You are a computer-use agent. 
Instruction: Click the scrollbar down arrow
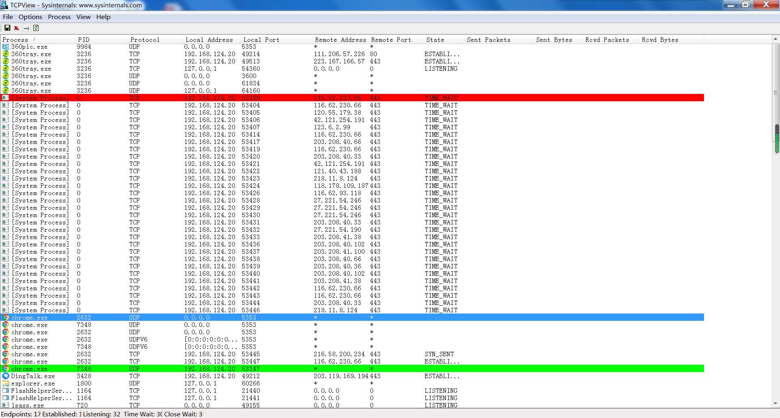pyautogui.click(x=776, y=404)
